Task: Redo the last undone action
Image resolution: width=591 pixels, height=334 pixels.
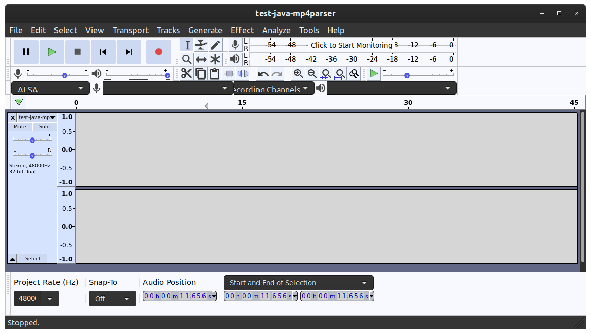Action: pos(277,74)
